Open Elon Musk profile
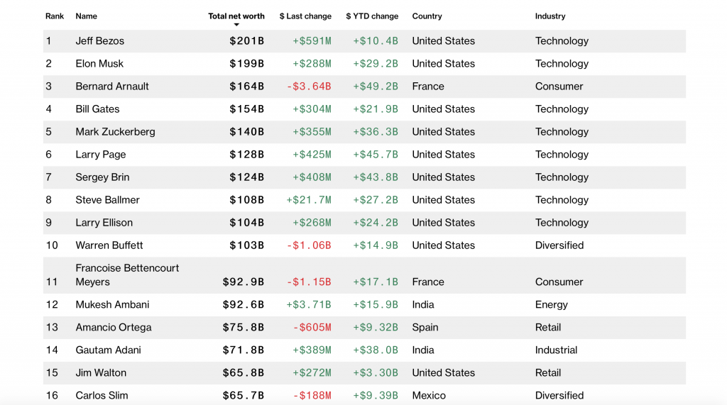This screenshot has height=405, width=727. point(99,64)
